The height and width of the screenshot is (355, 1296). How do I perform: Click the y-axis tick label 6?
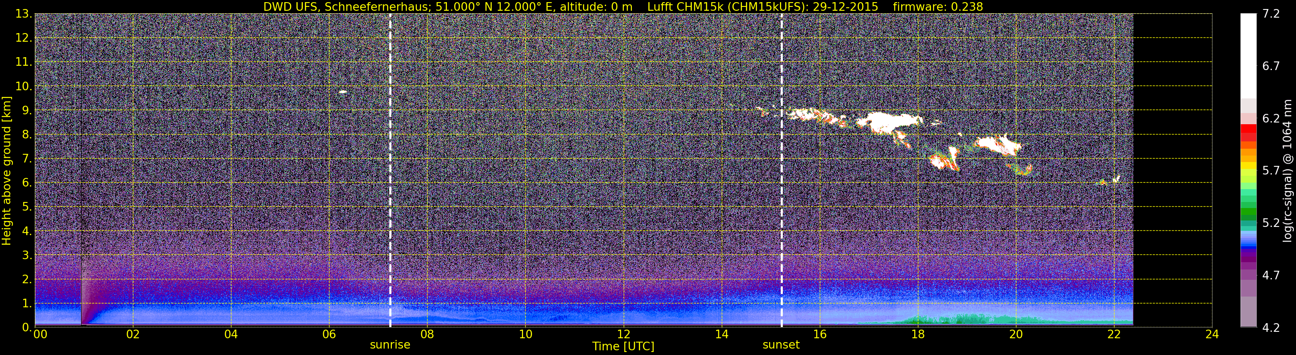[x=28, y=183]
